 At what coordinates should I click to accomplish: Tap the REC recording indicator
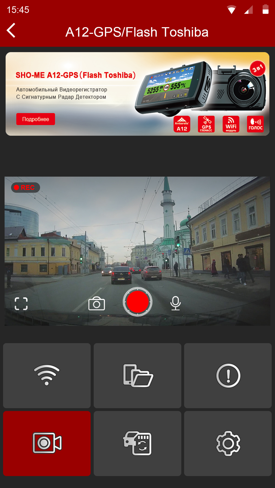pos(25,188)
